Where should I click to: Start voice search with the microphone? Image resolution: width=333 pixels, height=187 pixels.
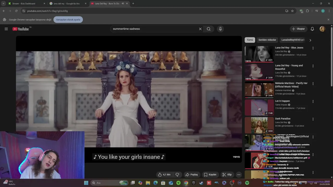pyautogui.click(x=220, y=29)
